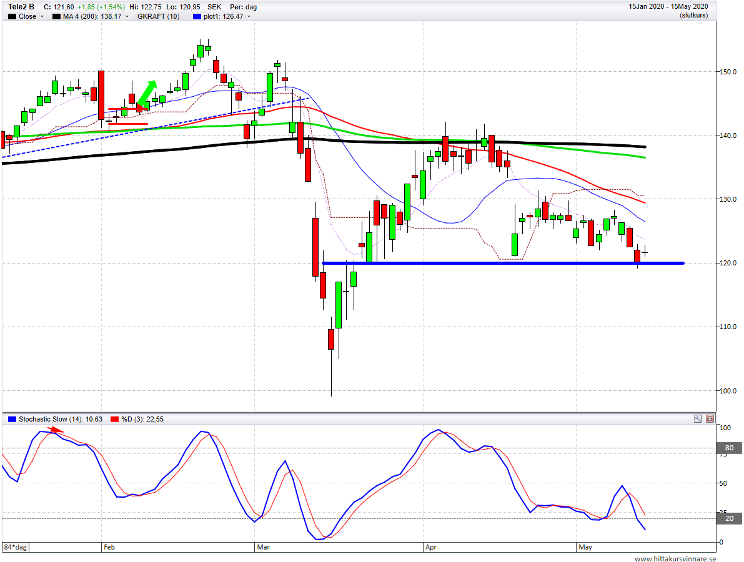This screenshot has height=562, width=744.
Task: Click the May label on time axis
Action: 585,547
